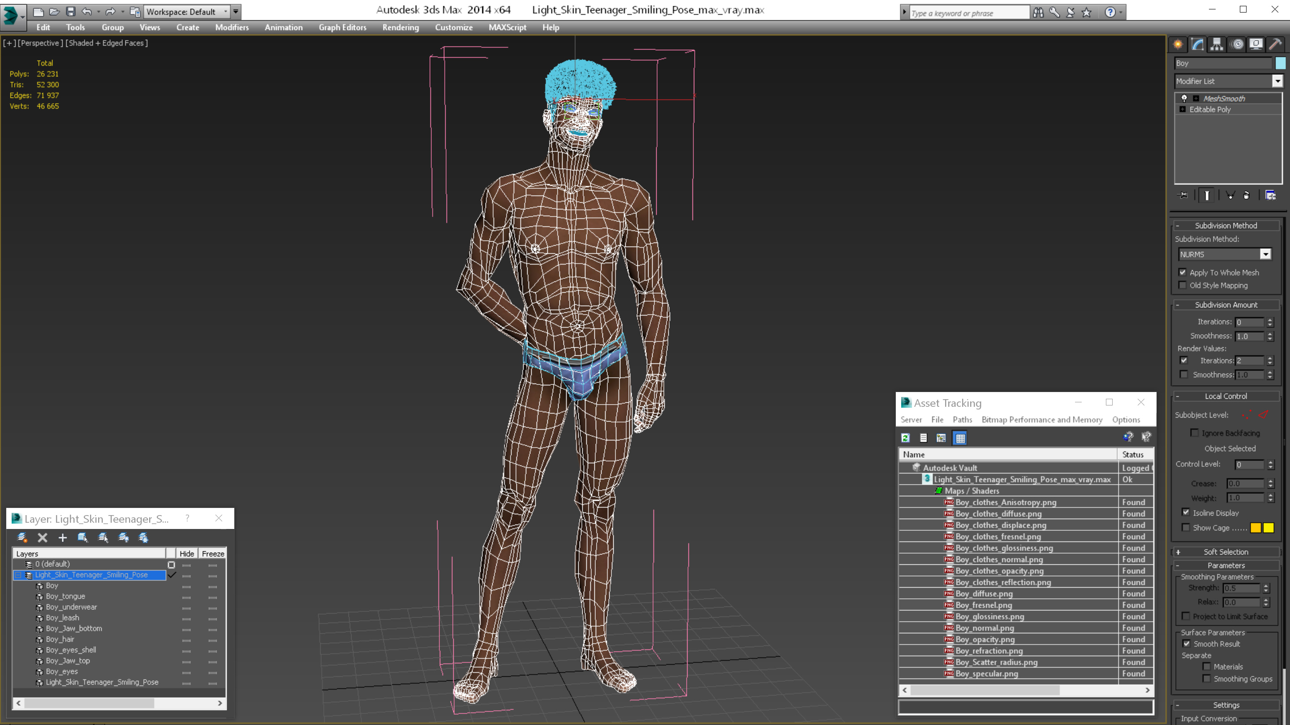Click Refresh icon in Asset Tracking

point(905,438)
